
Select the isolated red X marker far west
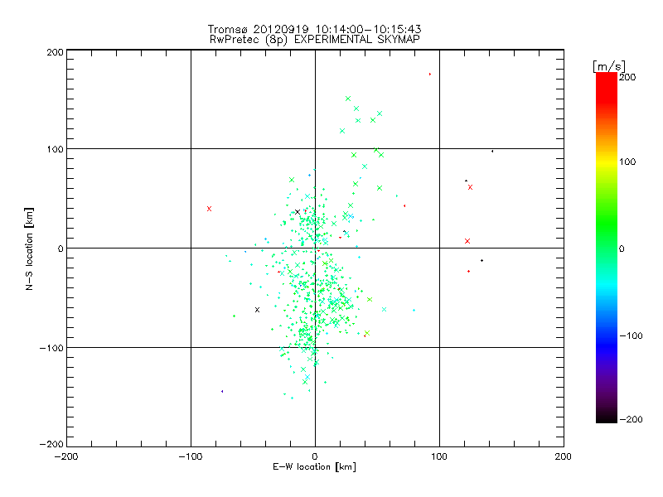click(209, 209)
